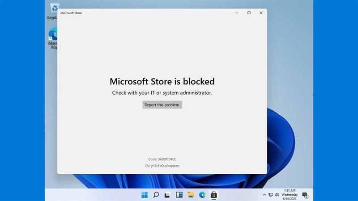Click the Report this problem button
The width and height of the screenshot is (358, 201).
162,105
